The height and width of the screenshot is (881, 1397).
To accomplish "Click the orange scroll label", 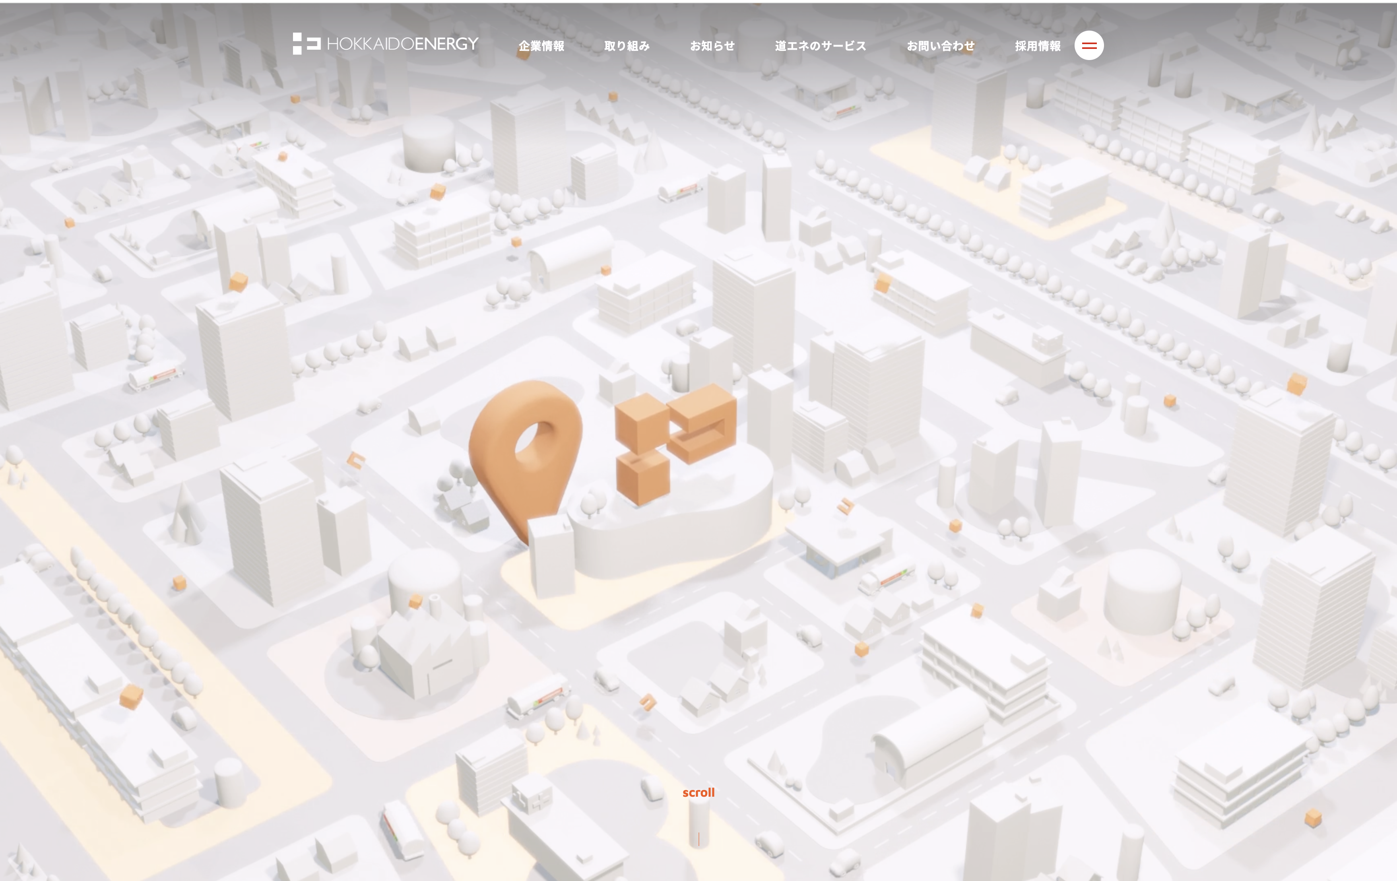I will click(x=698, y=792).
